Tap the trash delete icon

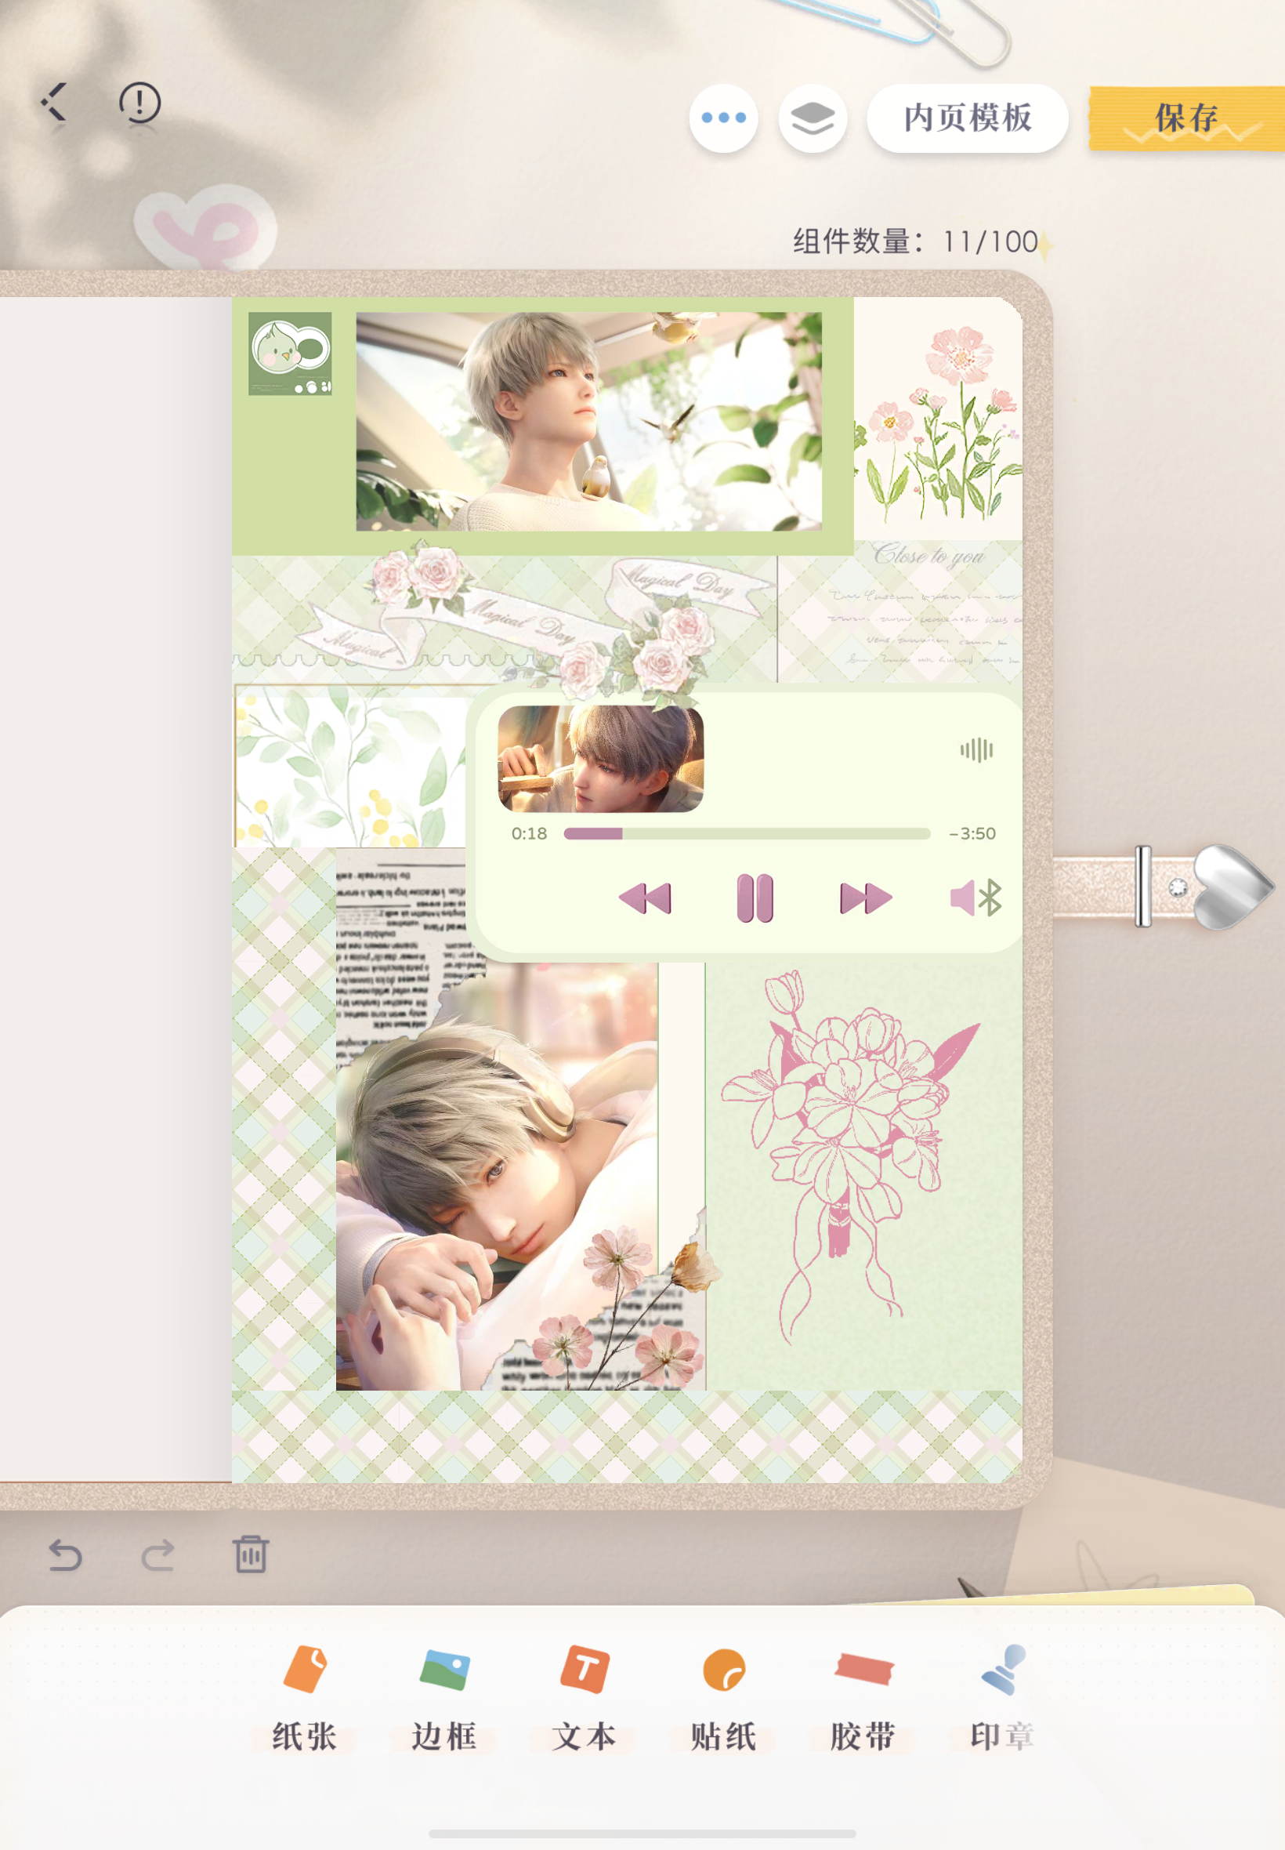[x=251, y=1554]
